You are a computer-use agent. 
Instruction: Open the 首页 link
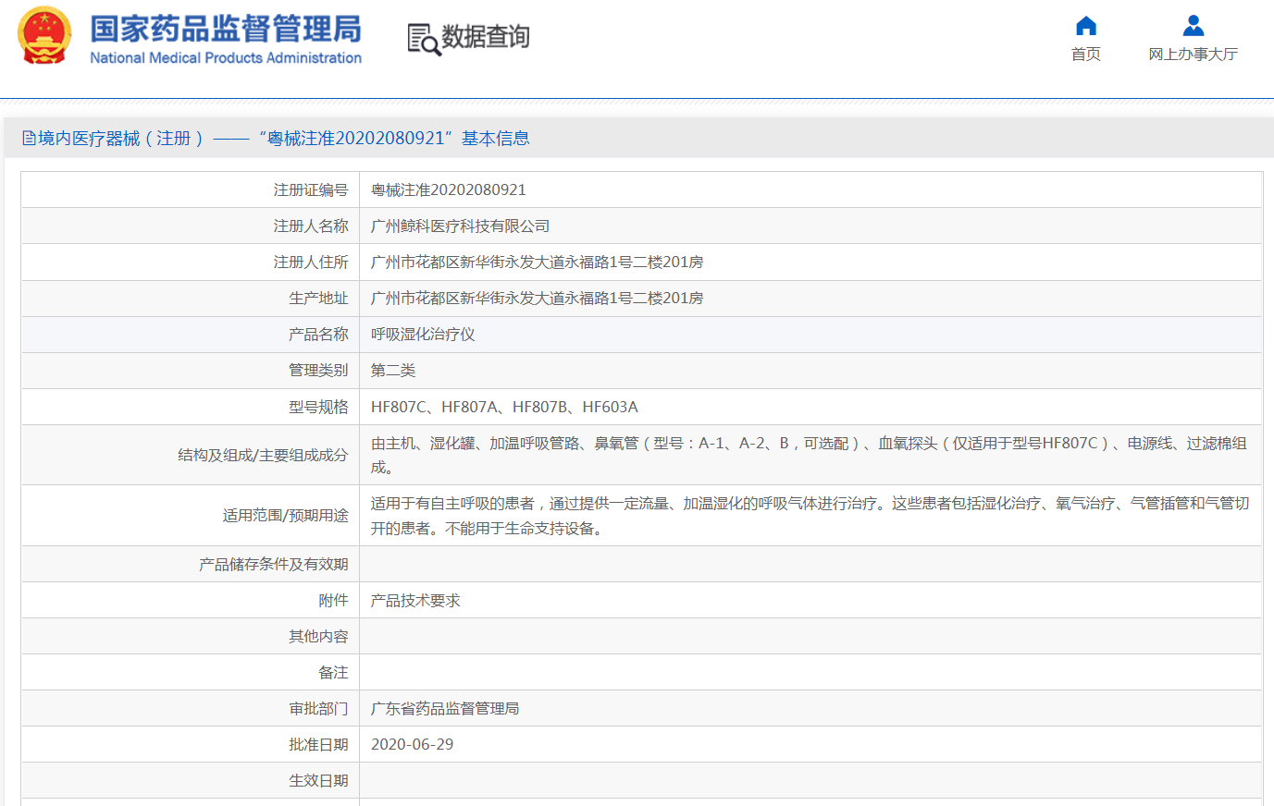pos(1086,55)
